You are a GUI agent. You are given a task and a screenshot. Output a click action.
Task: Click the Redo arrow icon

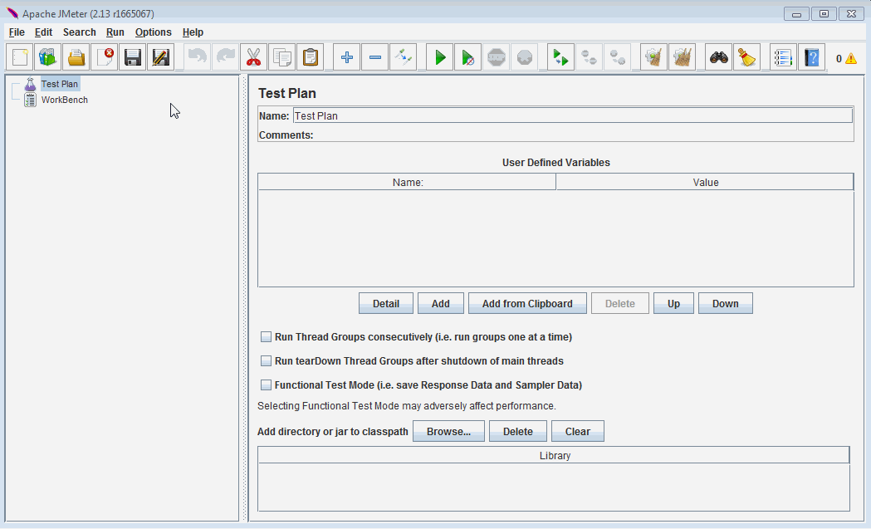pos(226,57)
